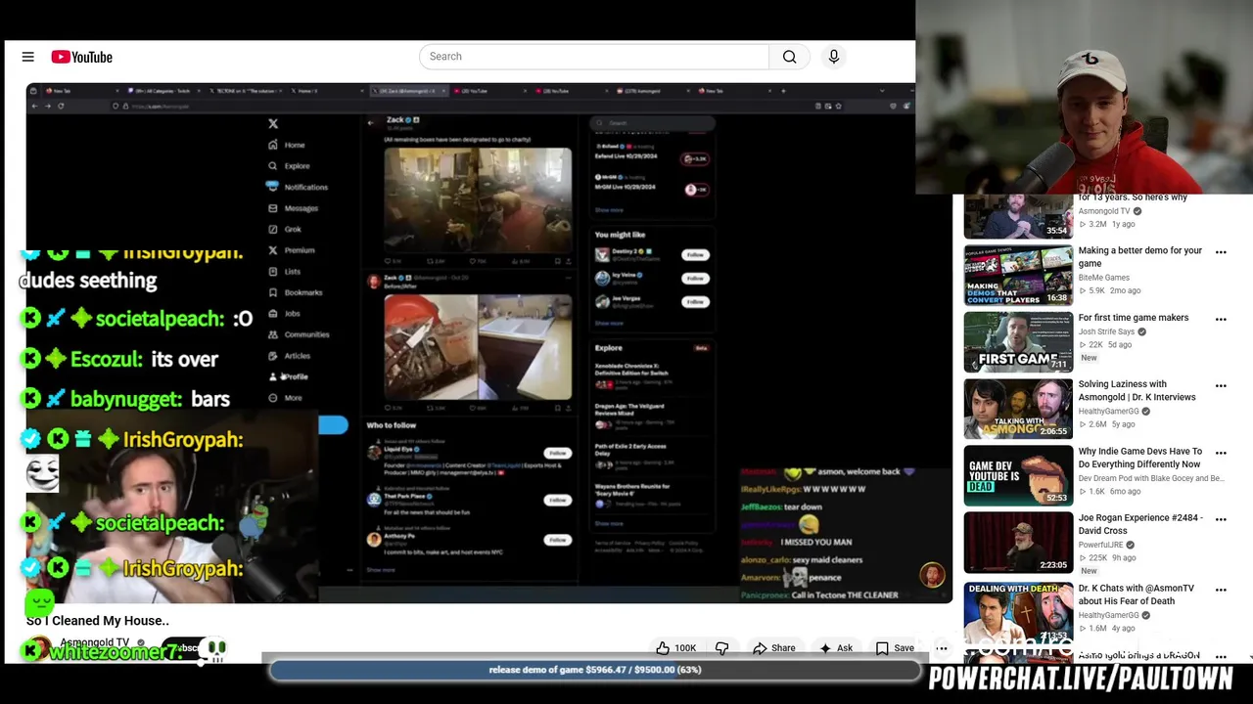Open thumbnail for 'Making a better demo for your game'
This screenshot has width=1253, height=704.
1018,276
